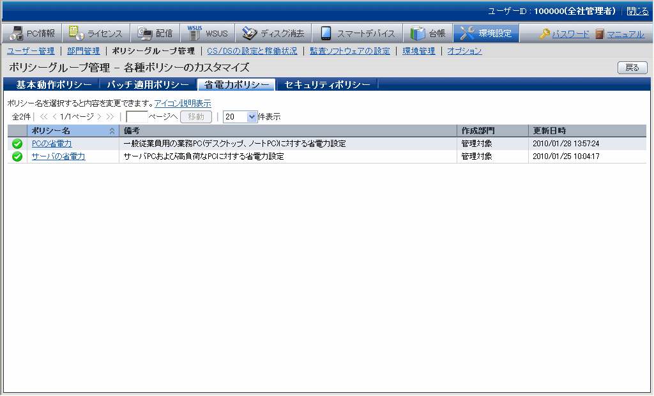Go to next page arrow

[x=99, y=117]
